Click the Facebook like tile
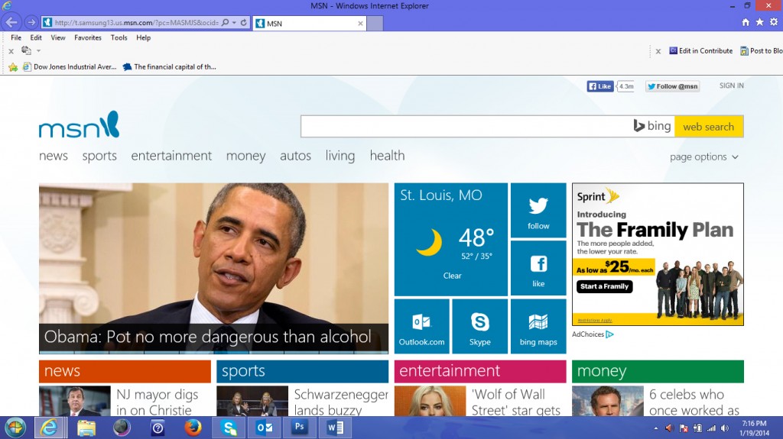This screenshot has height=439, width=783. pos(538,268)
